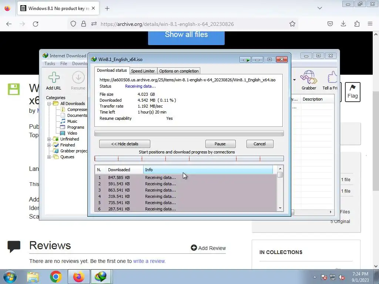Image resolution: width=379 pixels, height=284 pixels.
Task: Pause the current download
Action: click(221, 144)
